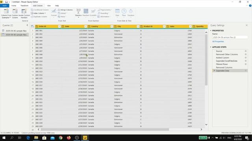Collapse the Queries pane
This screenshot has width=252, height=141.
point(27,25)
